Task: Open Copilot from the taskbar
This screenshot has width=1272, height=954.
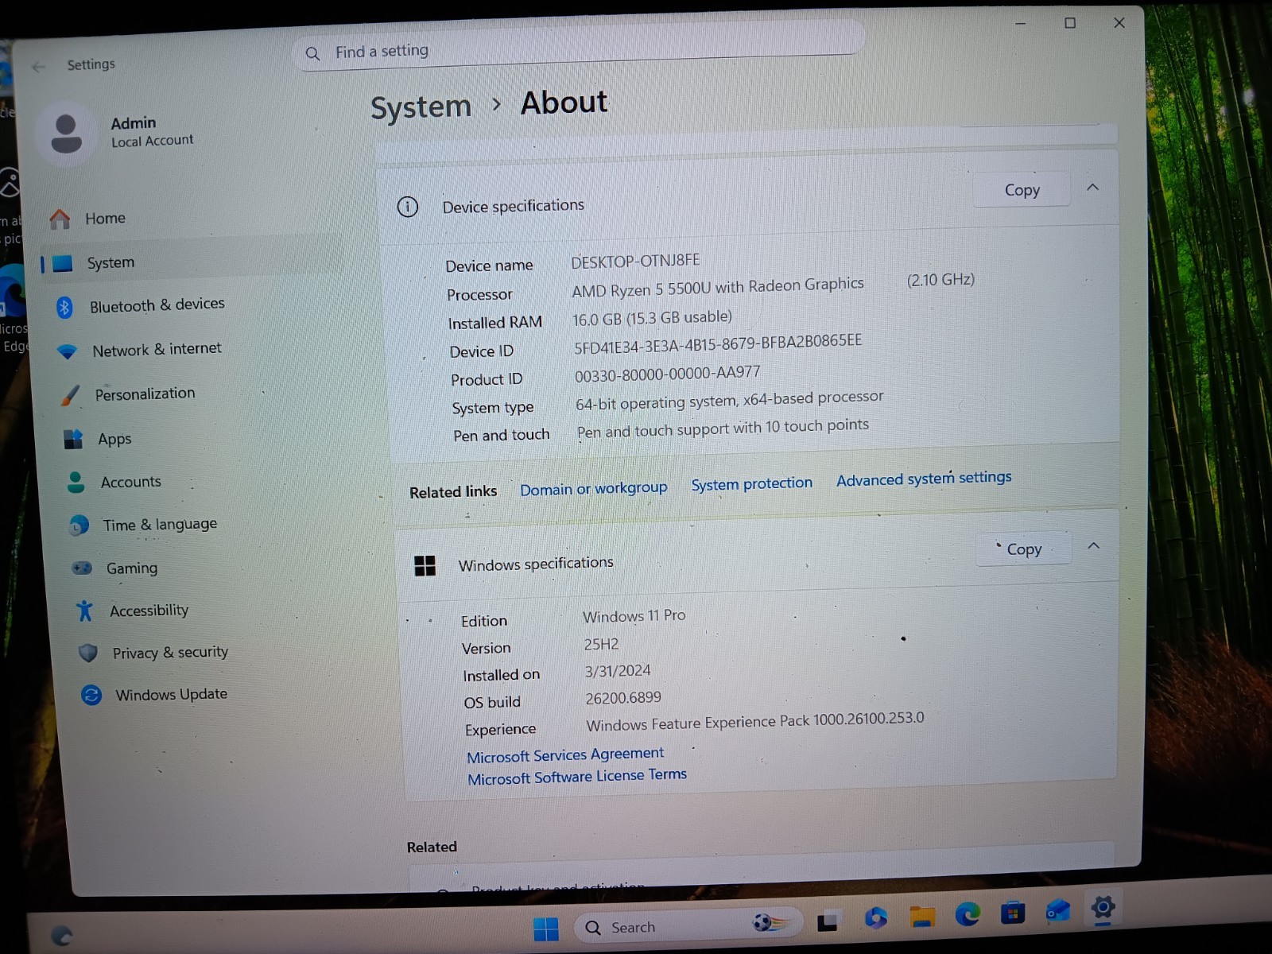Action: (x=875, y=918)
